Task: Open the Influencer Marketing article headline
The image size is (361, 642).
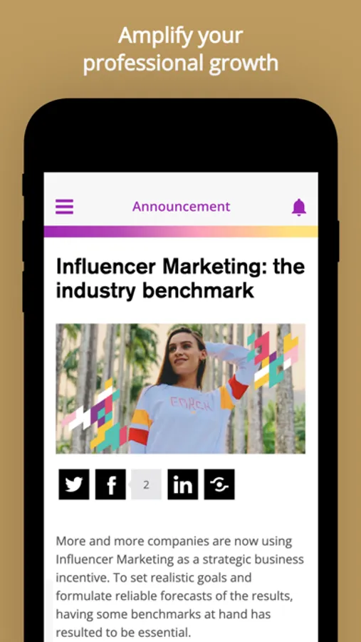Action: coord(180,278)
